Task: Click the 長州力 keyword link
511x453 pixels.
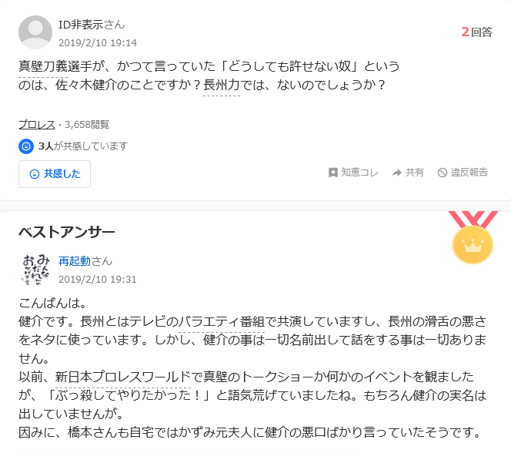Action: tap(222, 85)
